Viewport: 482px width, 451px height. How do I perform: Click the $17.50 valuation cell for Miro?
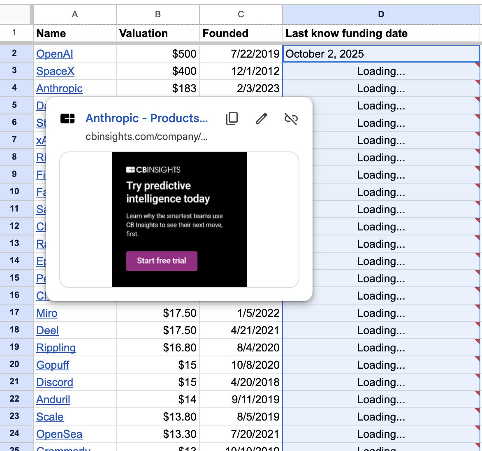click(158, 313)
